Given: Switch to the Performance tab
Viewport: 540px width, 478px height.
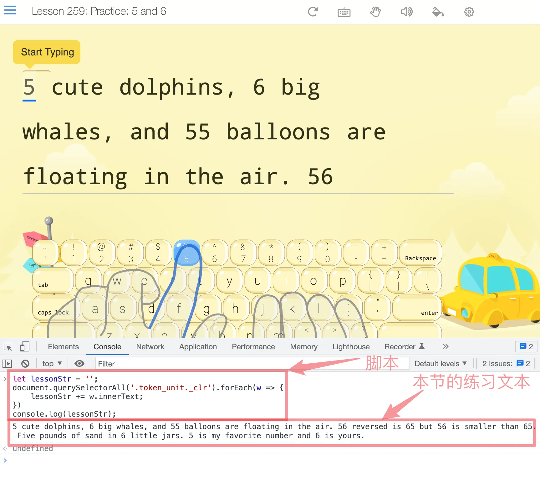Looking at the screenshot, I should (253, 347).
